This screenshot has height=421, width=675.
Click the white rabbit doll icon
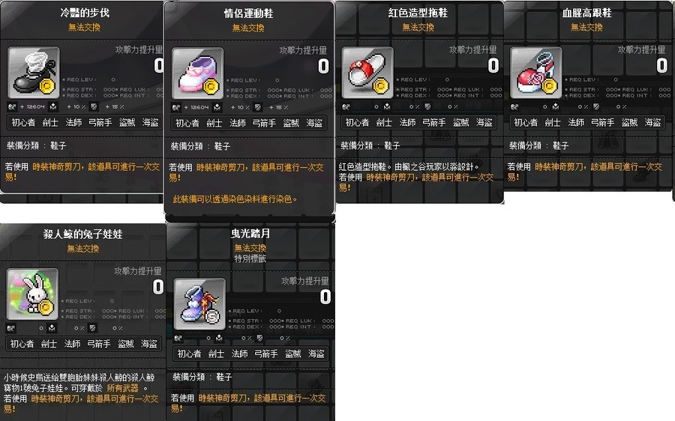point(32,294)
